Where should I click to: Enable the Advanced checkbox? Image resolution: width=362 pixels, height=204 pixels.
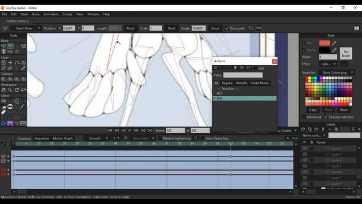[x=304, y=117]
